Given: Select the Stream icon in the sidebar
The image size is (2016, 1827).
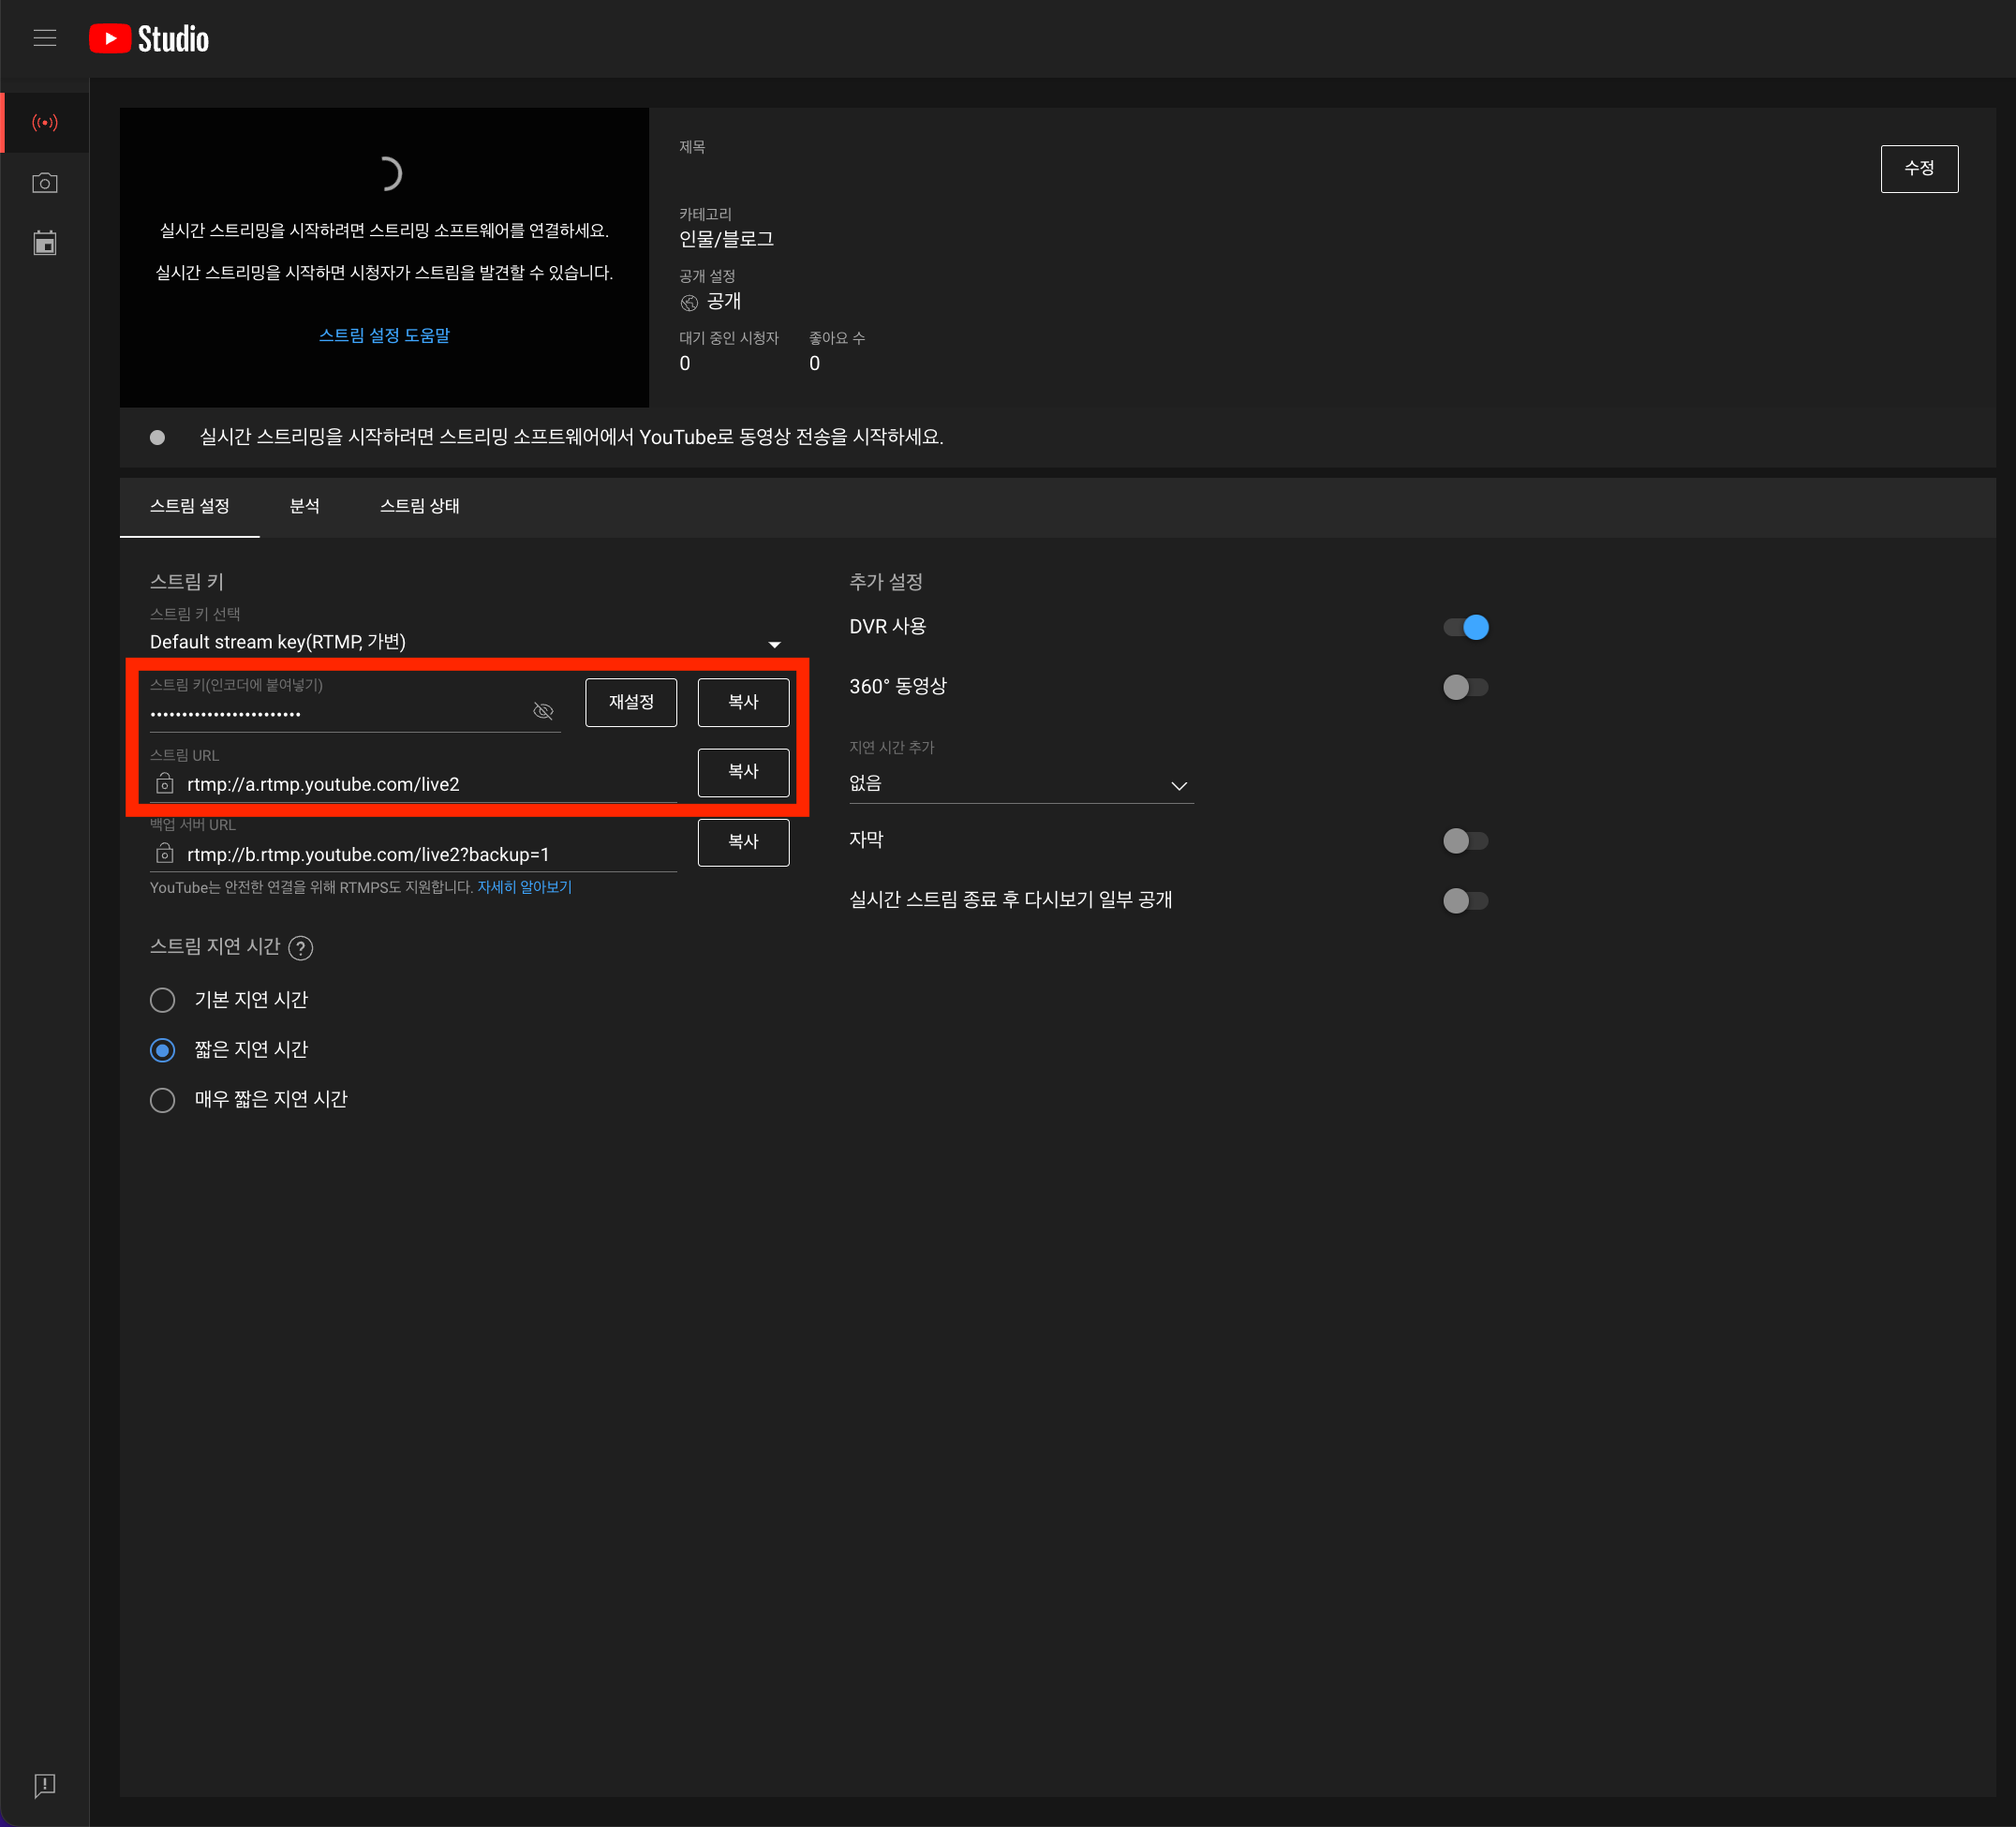Looking at the screenshot, I should point(45,122).
